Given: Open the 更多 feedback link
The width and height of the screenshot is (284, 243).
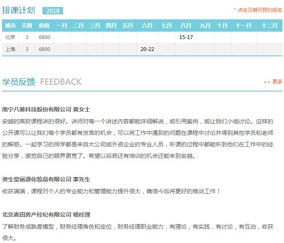Looking at the screenshot, I should pyautogui.click(x=277, y=82).
